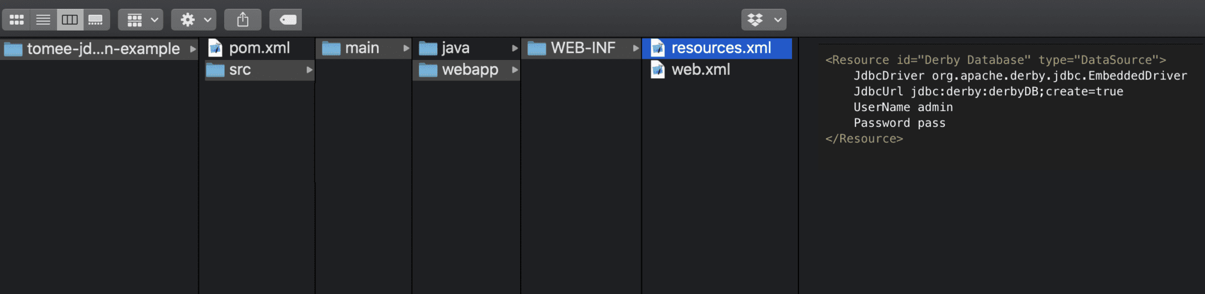
Task: Select the resources.xml file
Action: 717,48
